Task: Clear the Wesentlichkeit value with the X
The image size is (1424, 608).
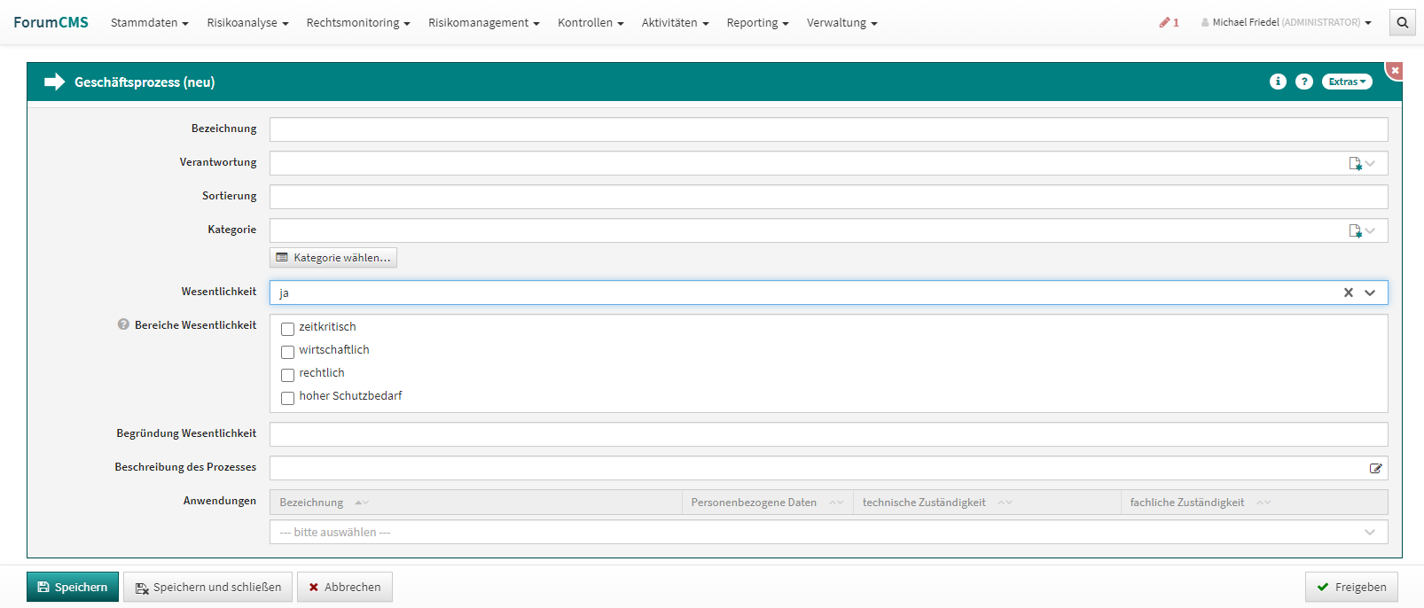Action: point(1348,292)
